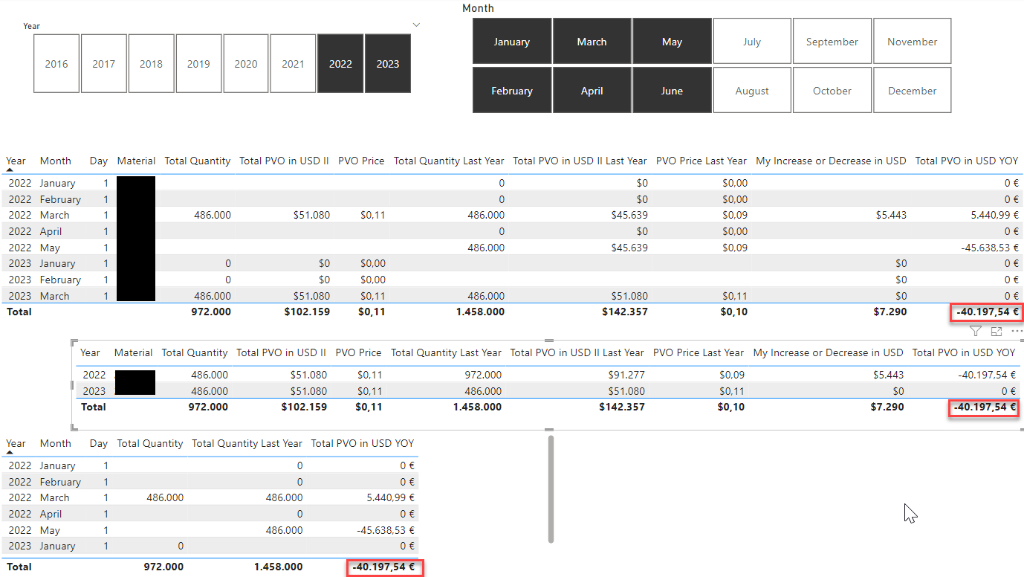Open the filter icon above middle table
This screenshot has width=1024, height=577.
point(976,332)
